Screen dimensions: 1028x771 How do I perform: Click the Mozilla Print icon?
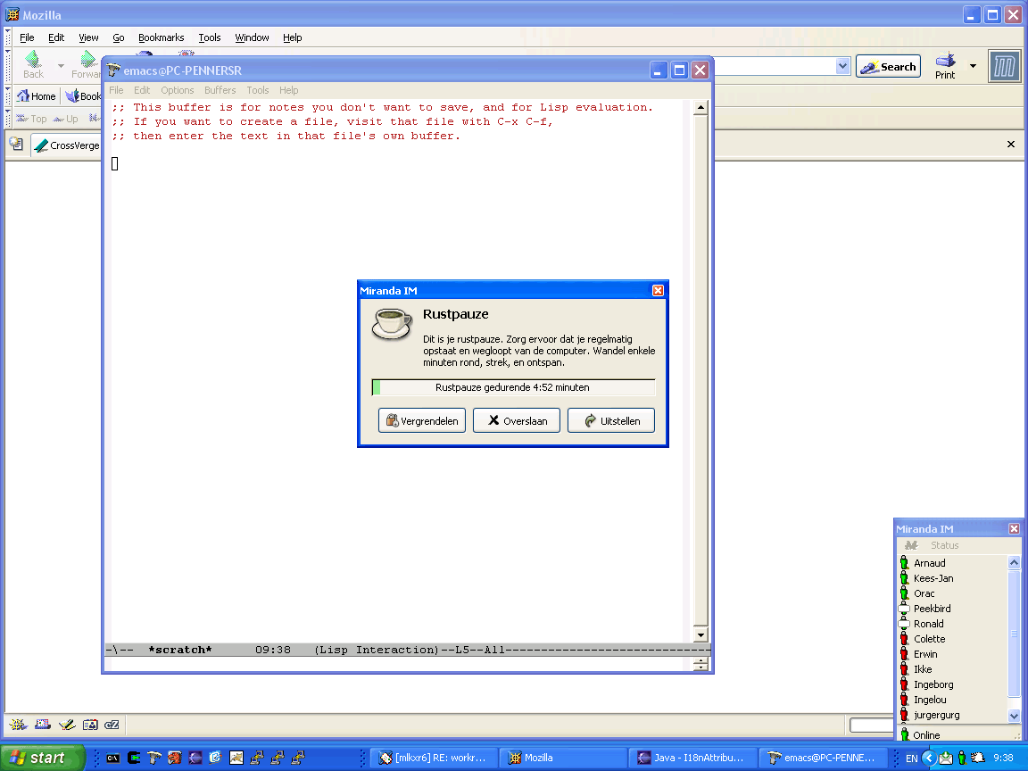tap(945, 65)
